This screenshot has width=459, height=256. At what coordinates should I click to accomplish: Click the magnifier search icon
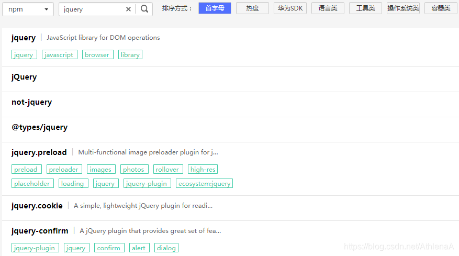pos(144,9)
